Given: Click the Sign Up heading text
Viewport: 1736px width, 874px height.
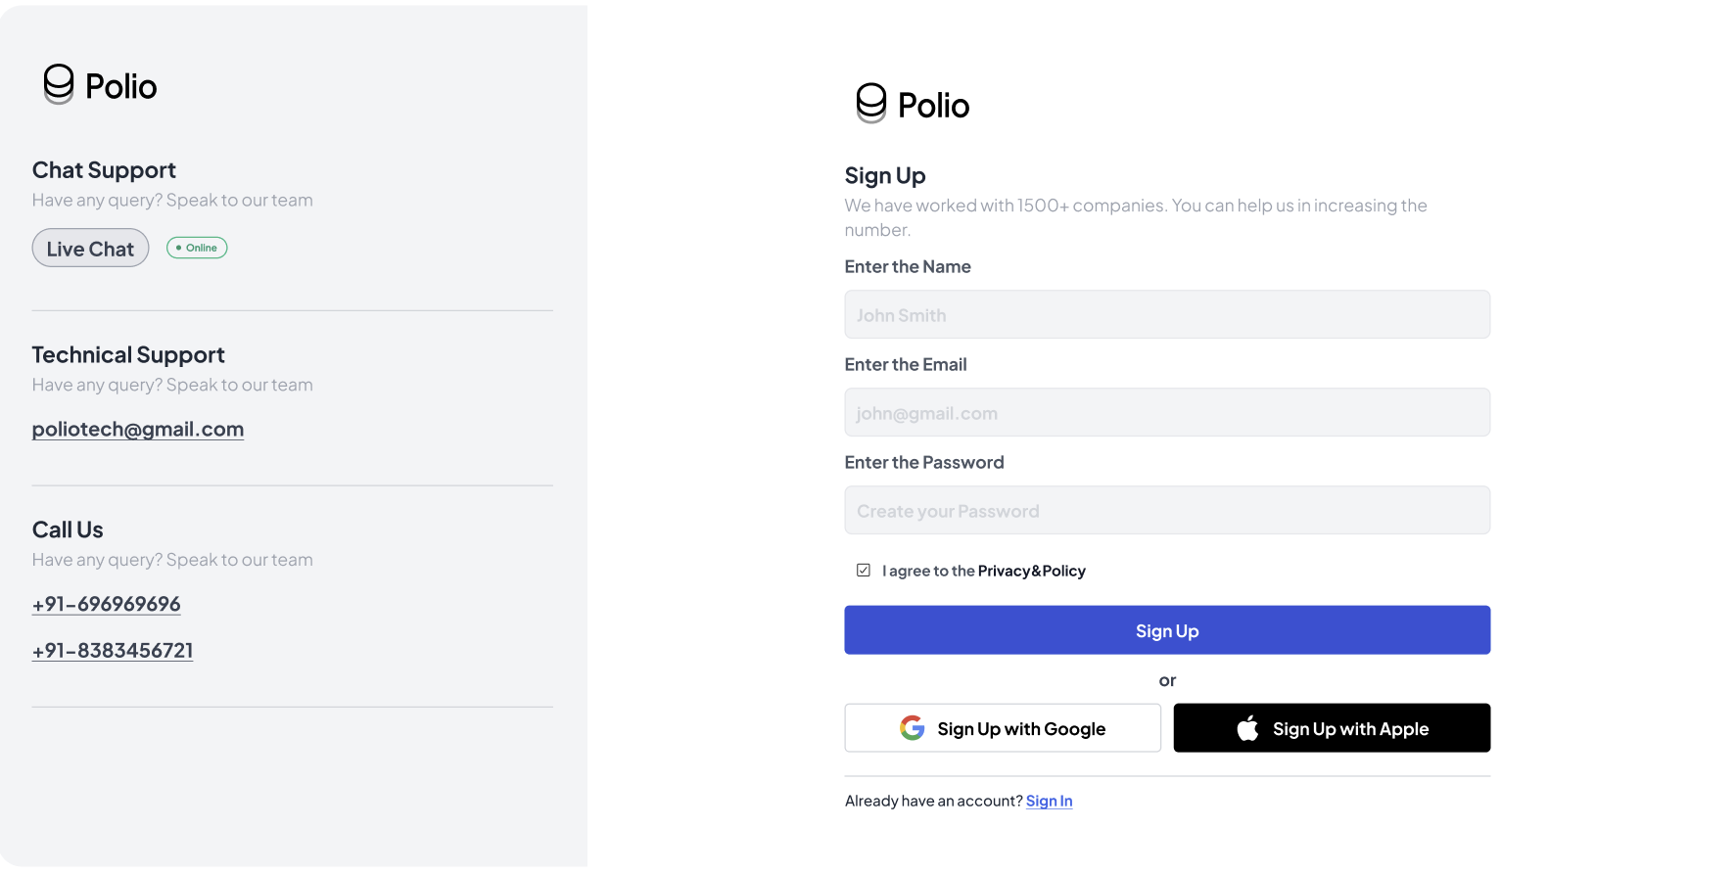Looking at the screenshot, I should pos(885,176).
